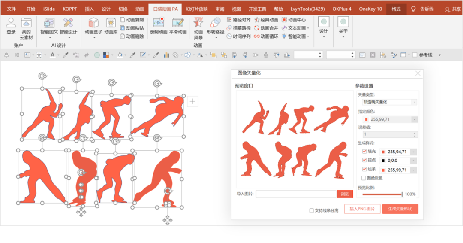Switch to the iSlide tab

click(49, 9)
